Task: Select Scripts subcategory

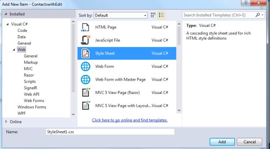Action: pos(30,82)
